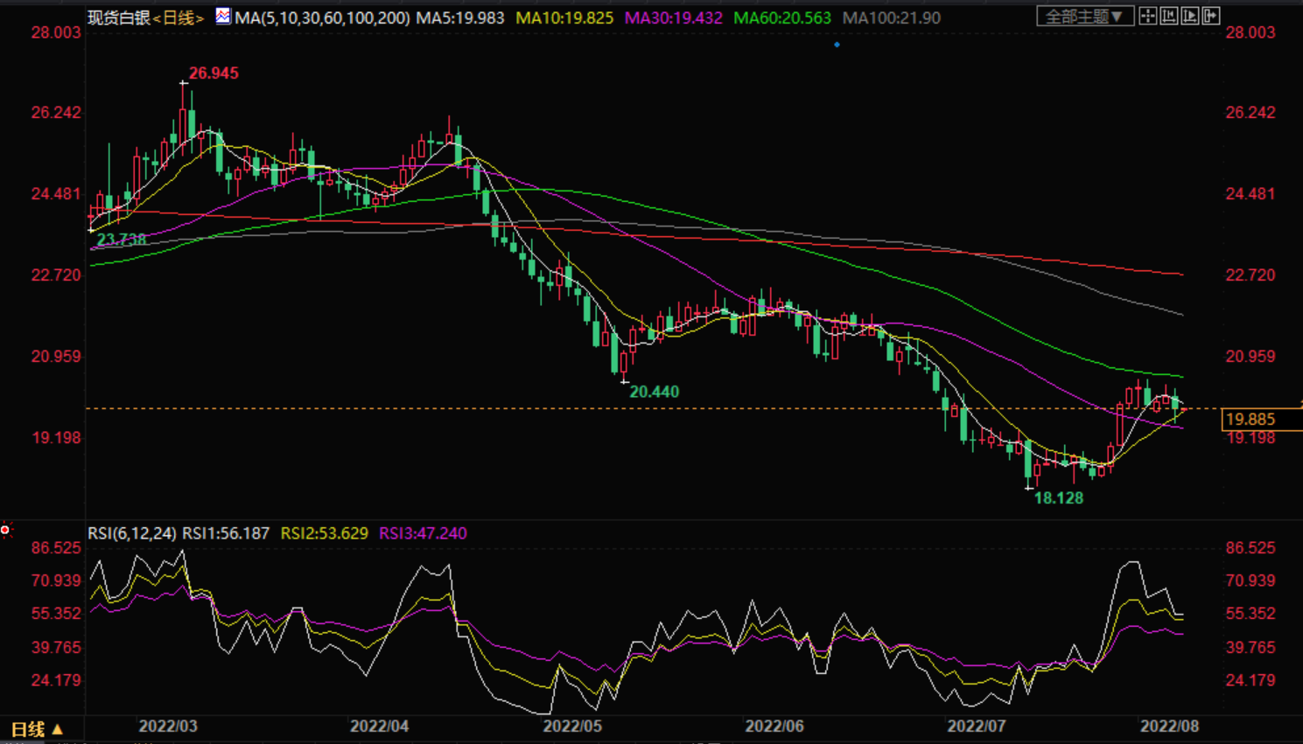Image resolution: width=1303 pixels, height=744 pixels.
Task: Select the MA5:19.983 moving average label
Action: [460, 17]
